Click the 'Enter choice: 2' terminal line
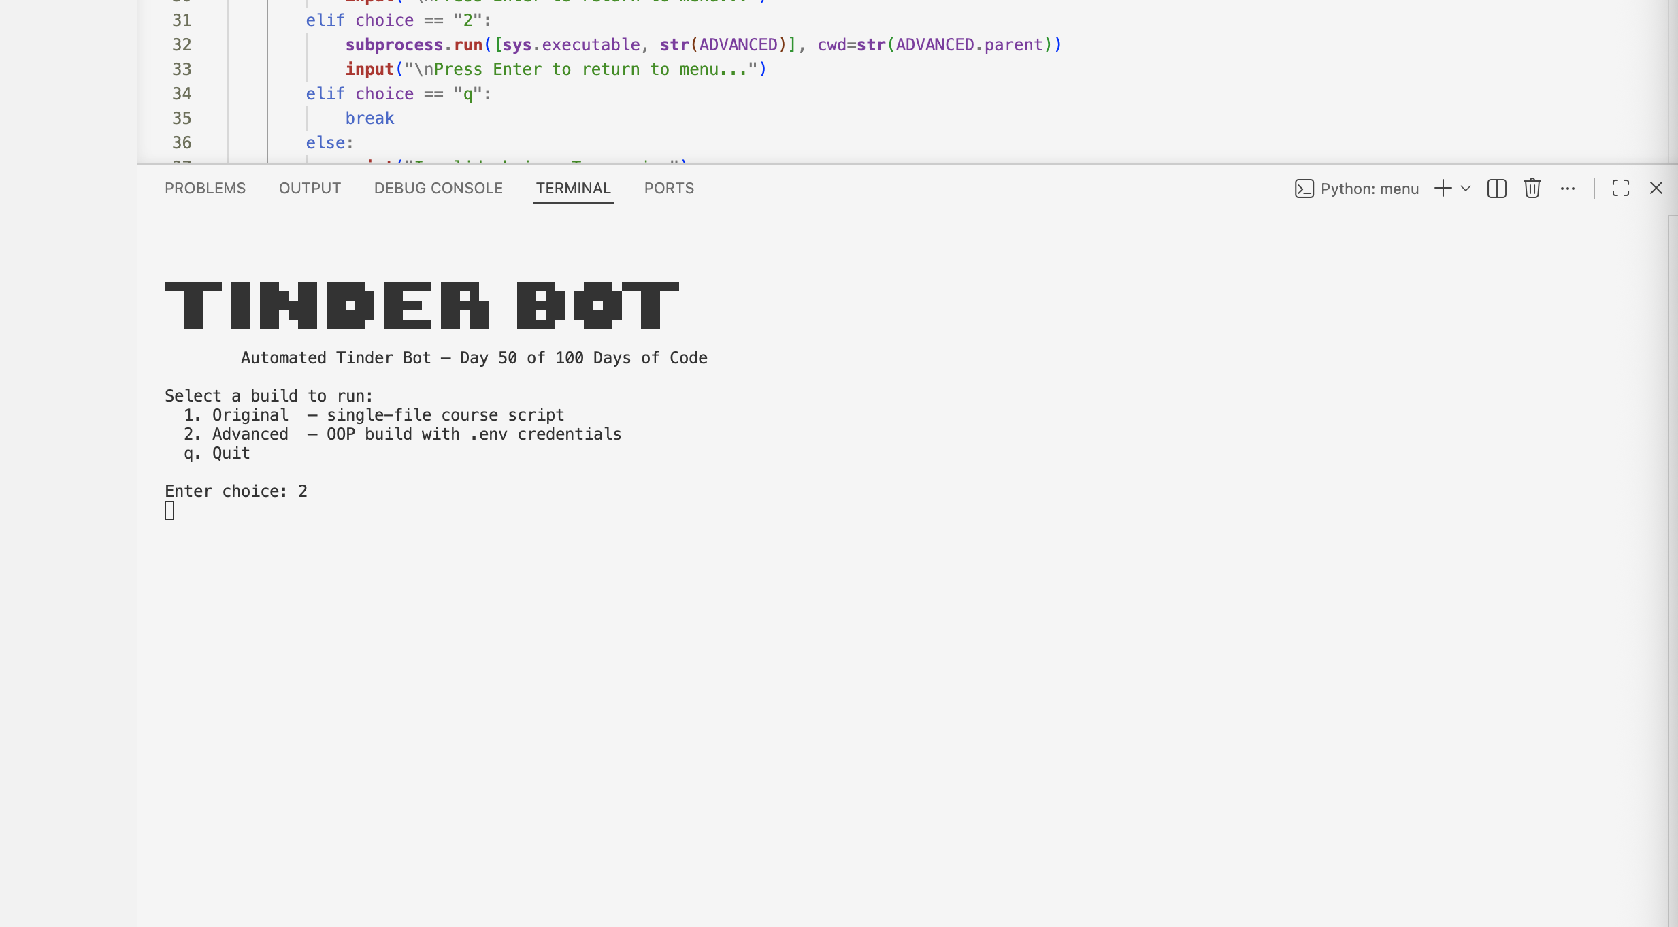1678x927 pixels. point(236,491)
